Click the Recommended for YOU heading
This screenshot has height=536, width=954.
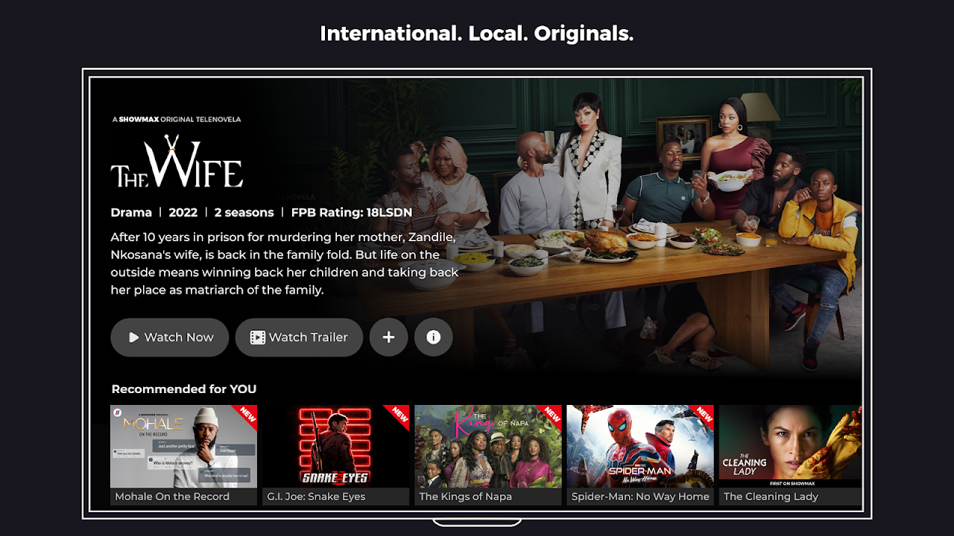pos(184,389)
